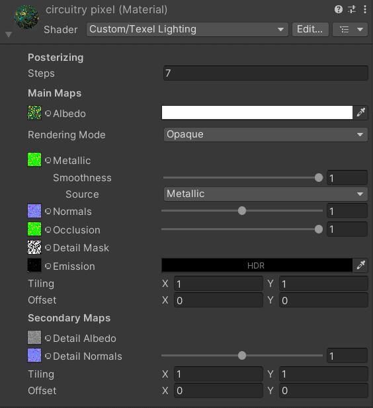The width and height of the screenshot is (373, 408).
Task: Open the list options dropdown next to Edit
Action: click(x=350, y=29)
